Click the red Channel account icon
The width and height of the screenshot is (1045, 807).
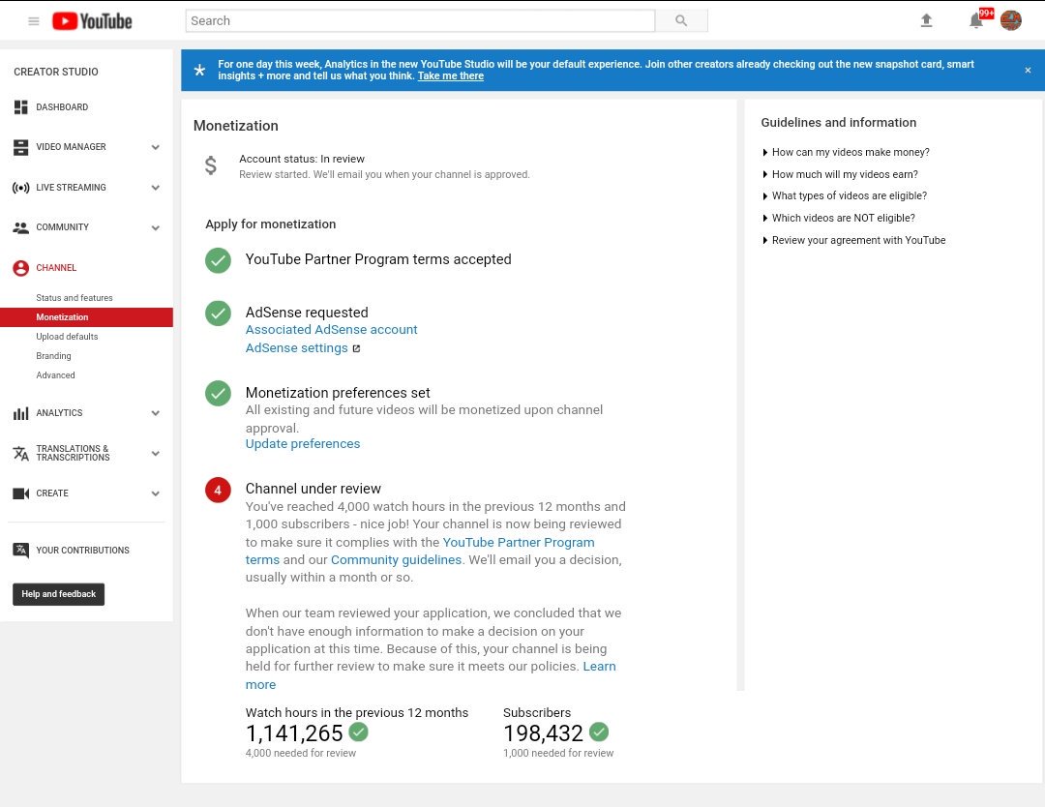point(20,268)
